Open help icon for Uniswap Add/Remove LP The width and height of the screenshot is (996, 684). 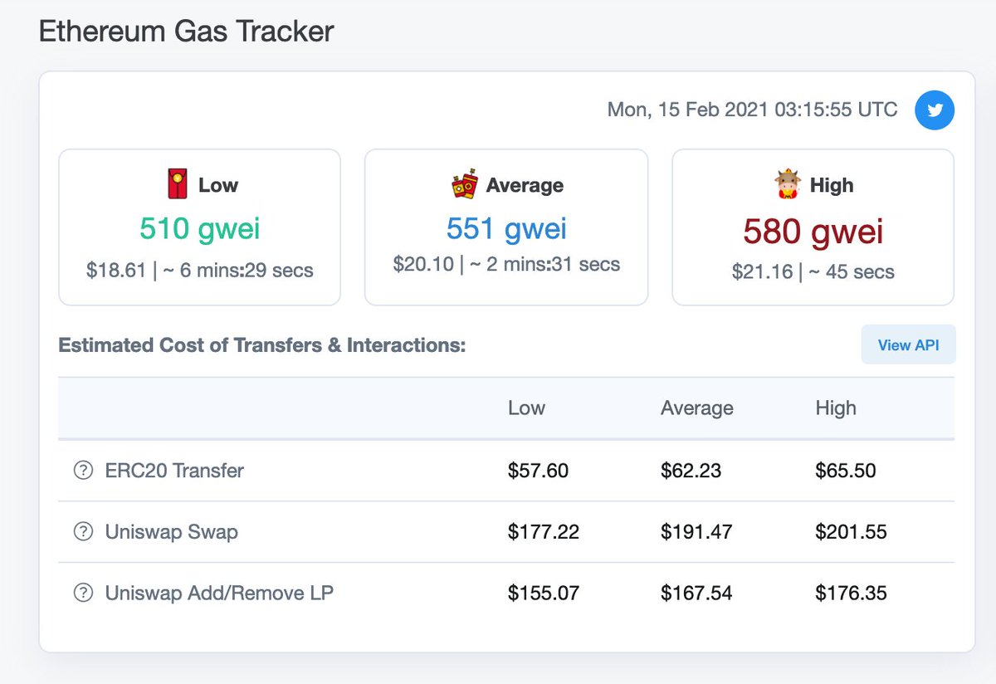[x=83, y=593]
